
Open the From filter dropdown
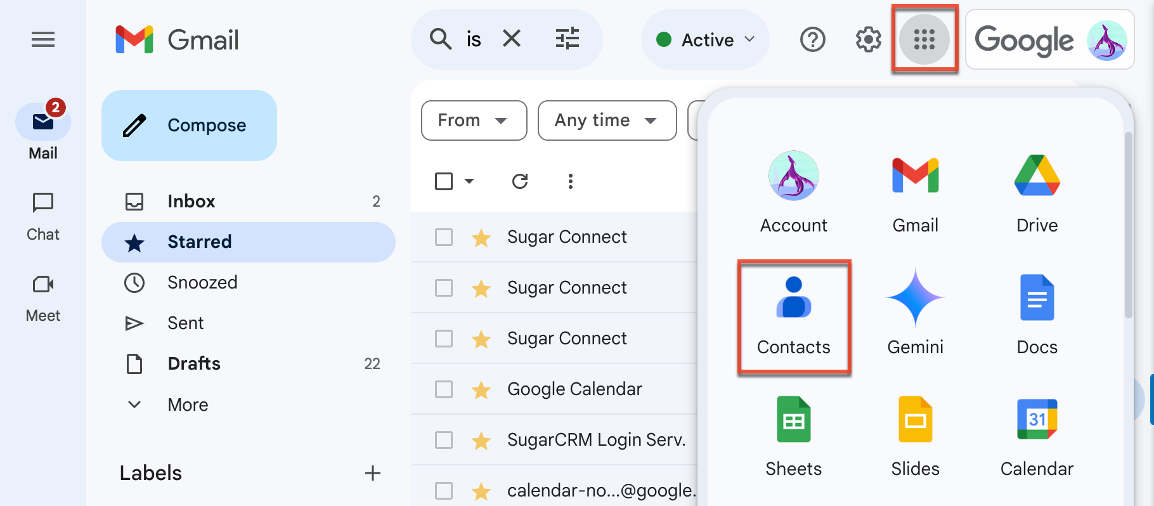point(473,120)
